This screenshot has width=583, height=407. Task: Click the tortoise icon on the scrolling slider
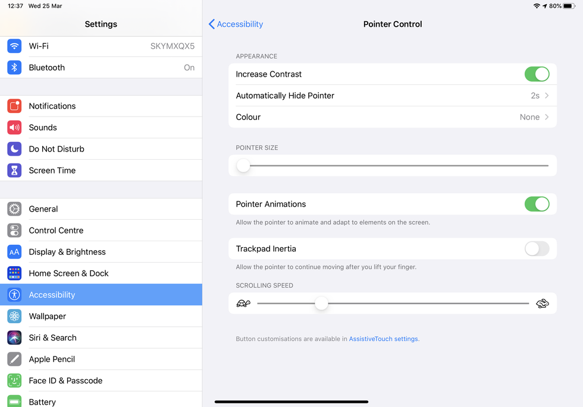pos(243,304)
